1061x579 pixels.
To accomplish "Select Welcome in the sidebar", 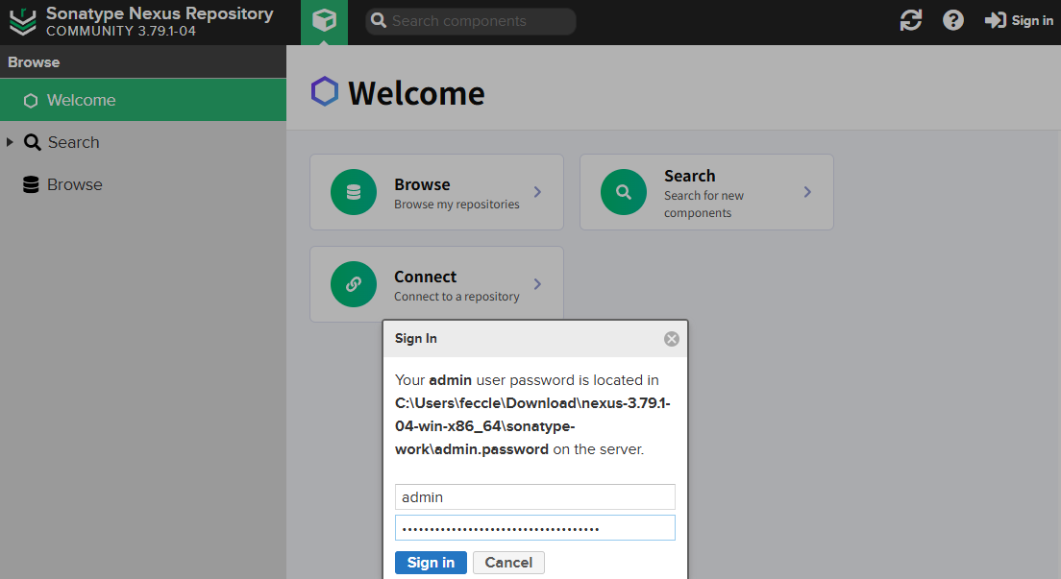I will point(143,100).
